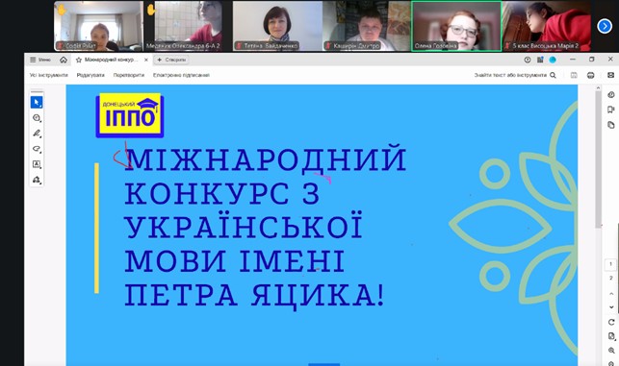The image size is (619, 366).
Task: Open the notifications apps grid icon
Action: pos(540,60)
